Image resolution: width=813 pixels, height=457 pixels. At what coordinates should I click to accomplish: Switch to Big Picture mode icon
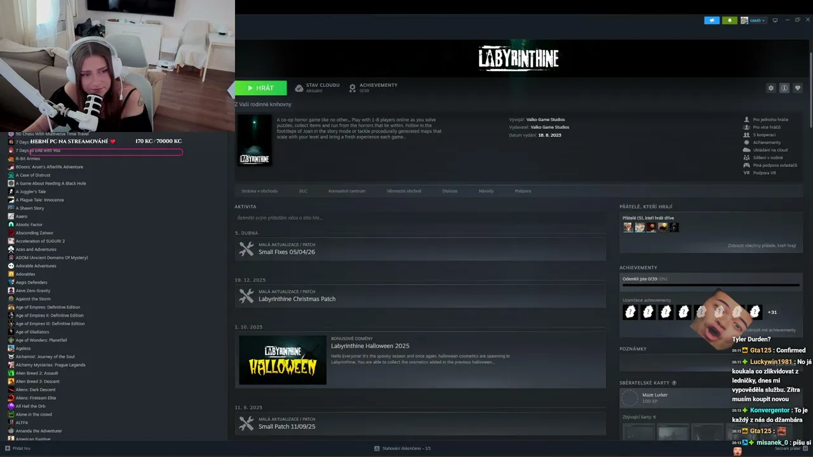tap(775, 20)
